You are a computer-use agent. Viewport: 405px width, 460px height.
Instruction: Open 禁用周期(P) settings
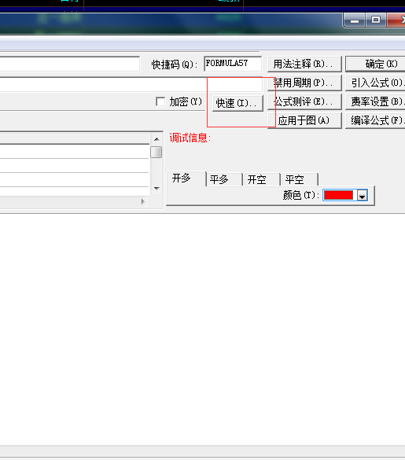tap(304, 83)
